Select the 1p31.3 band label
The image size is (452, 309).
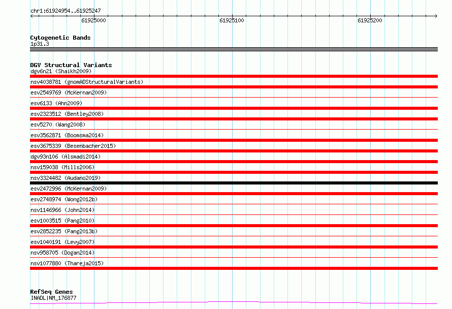click(x=40, y=44)
